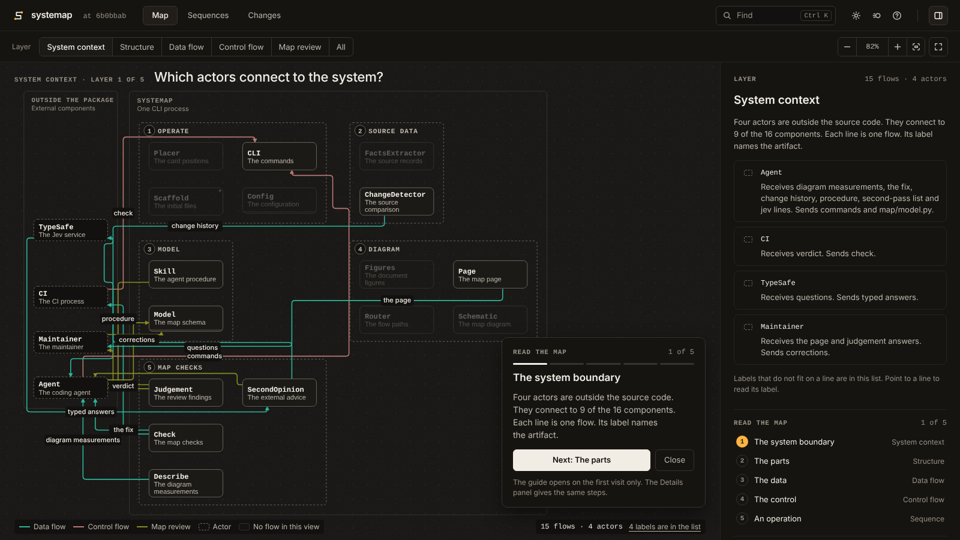Go to step 2 The parts
960x540 pixels.
click(x=840, y=461)
